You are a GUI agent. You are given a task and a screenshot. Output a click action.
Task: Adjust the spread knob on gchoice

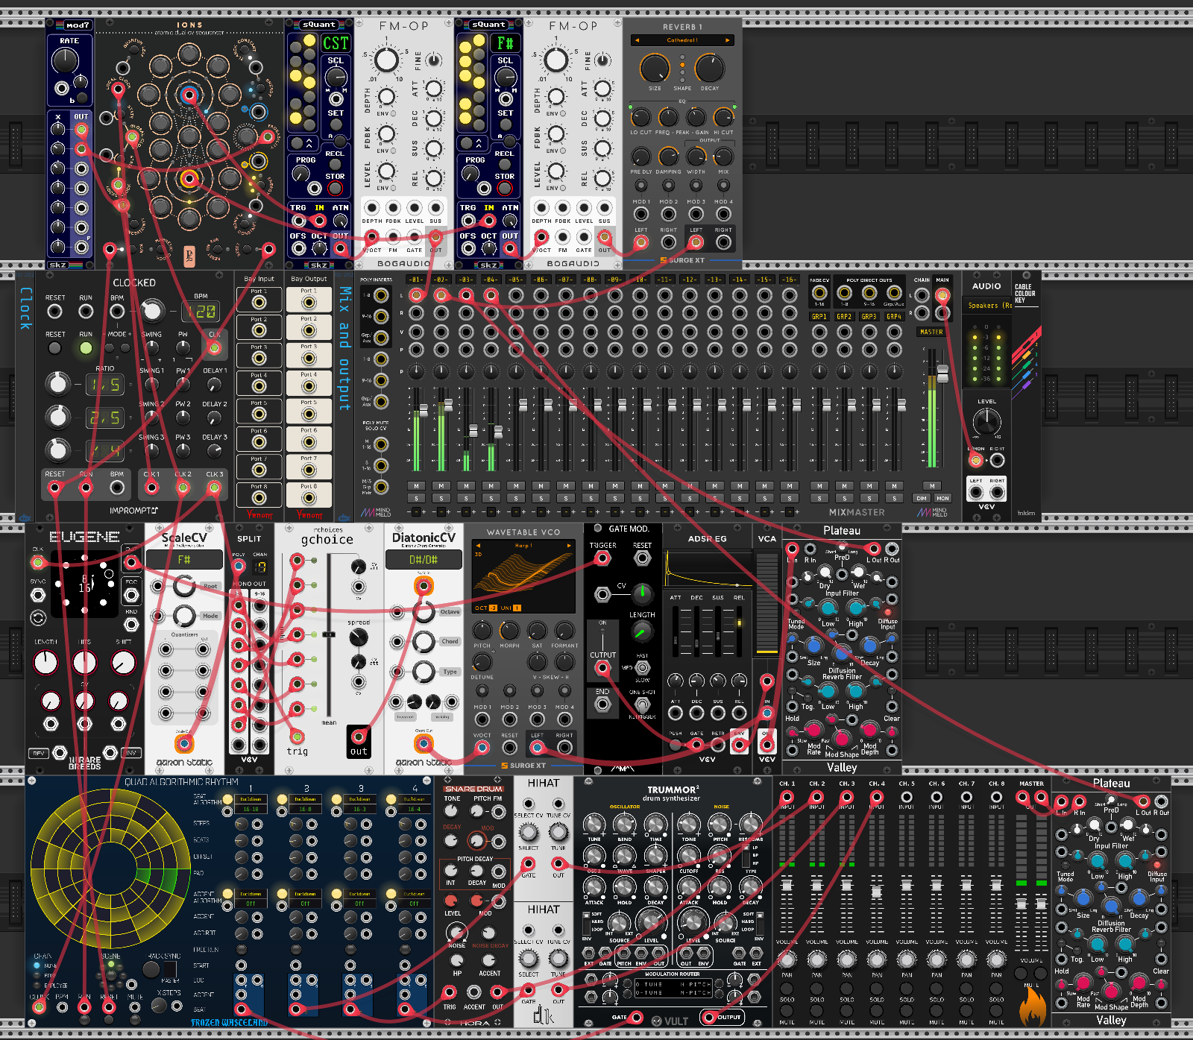(359, 637)
